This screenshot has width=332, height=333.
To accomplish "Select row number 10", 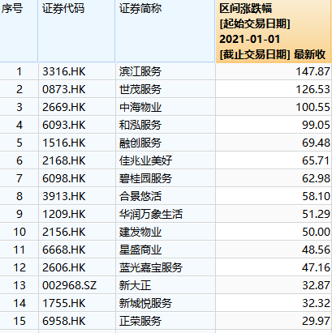I will point(19,232).
